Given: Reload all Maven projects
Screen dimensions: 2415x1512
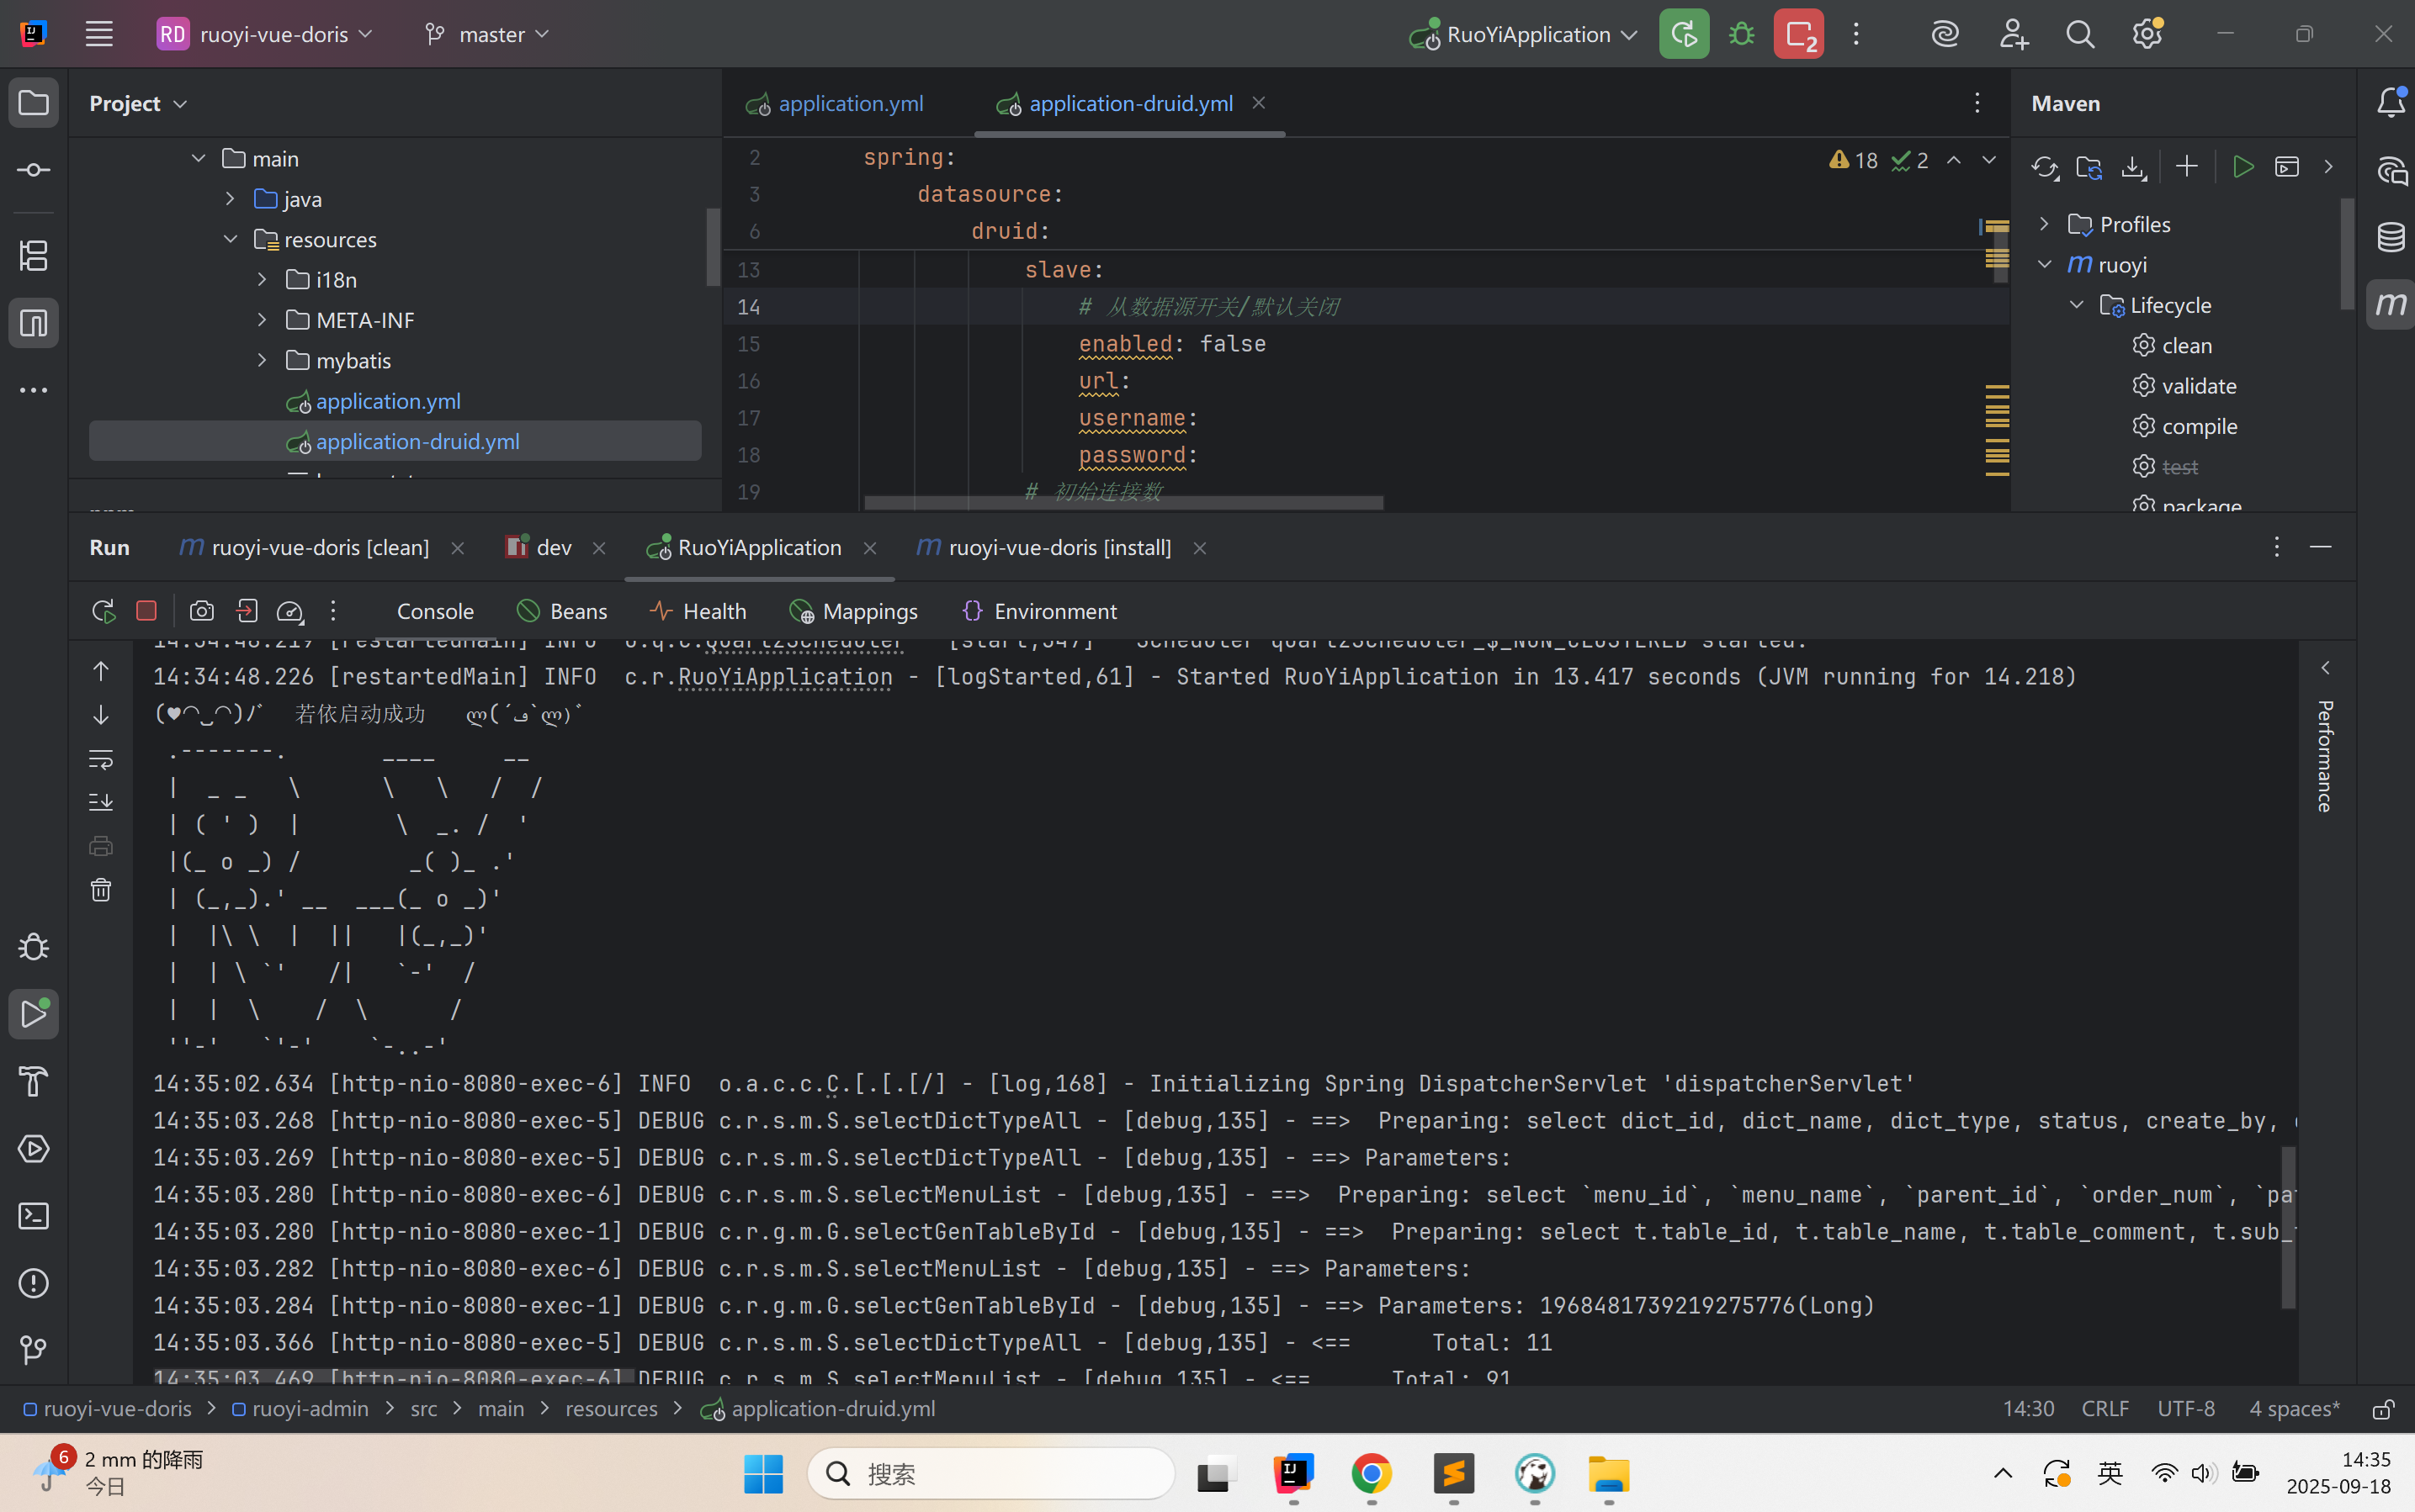Looking at the screenshot, I should (x=2045, y=167).
